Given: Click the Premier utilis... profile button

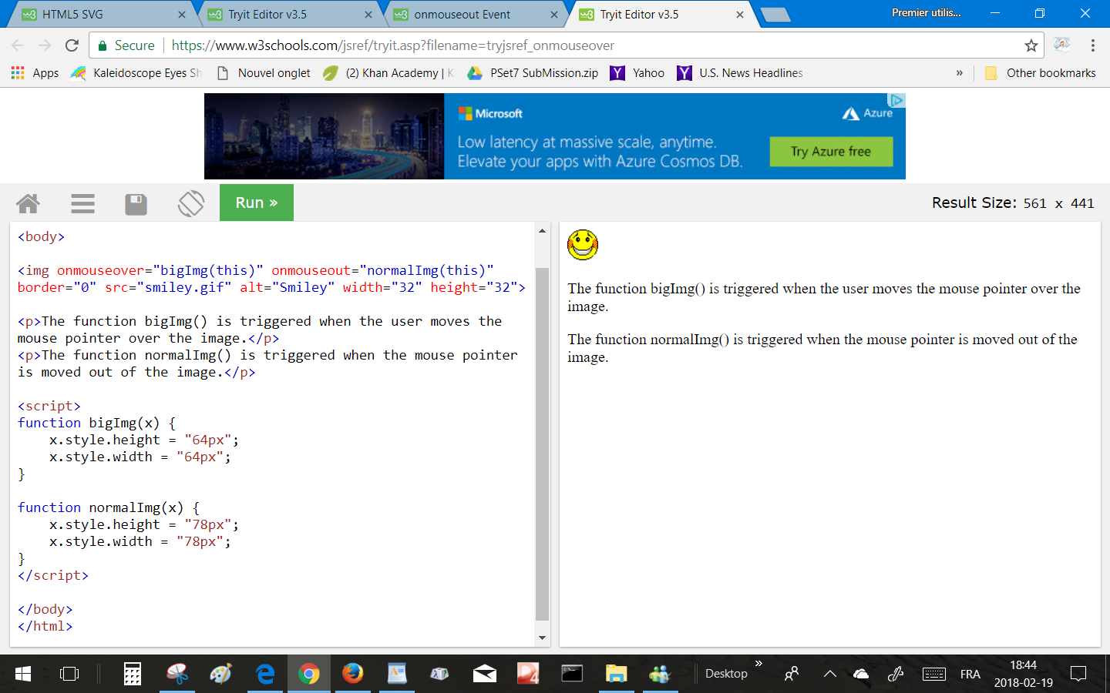Looking at the screenshot, I should point(926,13).
